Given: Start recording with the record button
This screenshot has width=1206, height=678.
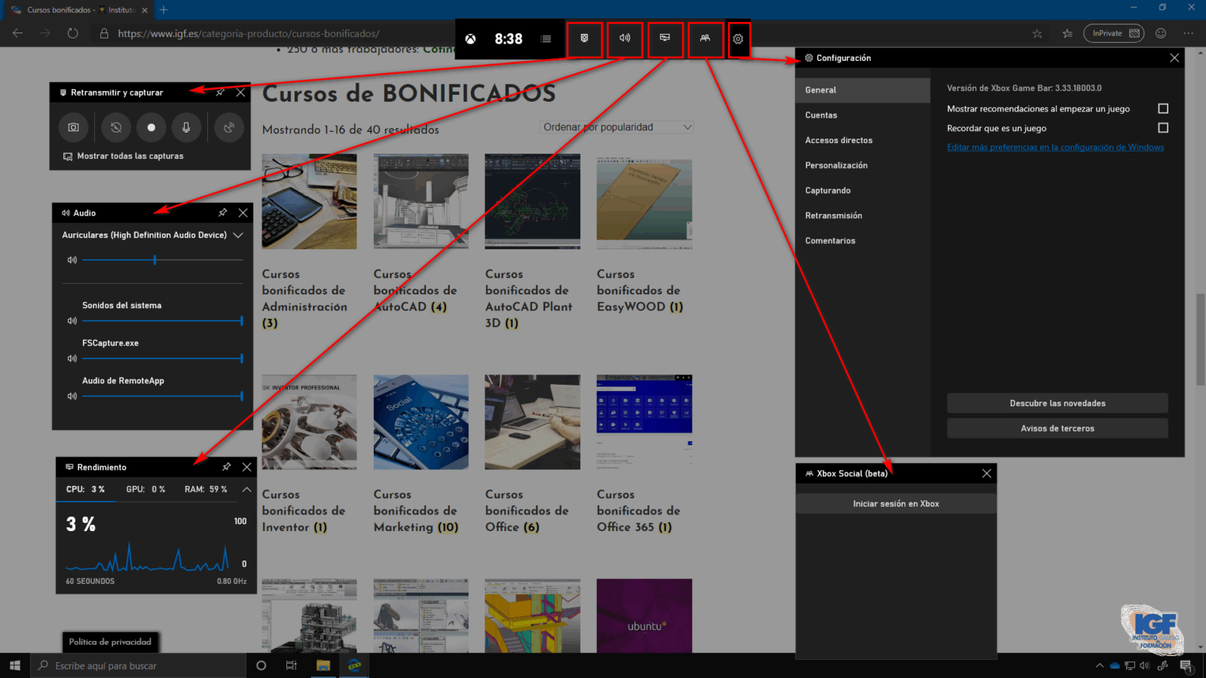Looking at the screenshot, I should click(x=152, y=127).
